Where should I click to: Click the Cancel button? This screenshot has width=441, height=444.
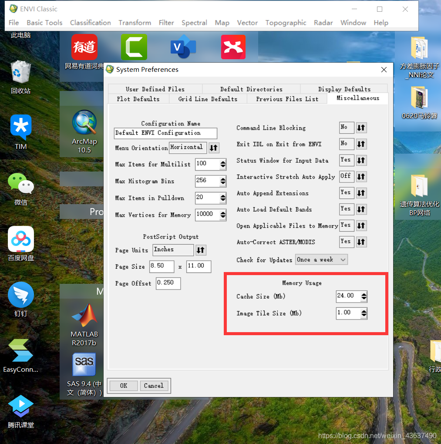coord(154,386)
